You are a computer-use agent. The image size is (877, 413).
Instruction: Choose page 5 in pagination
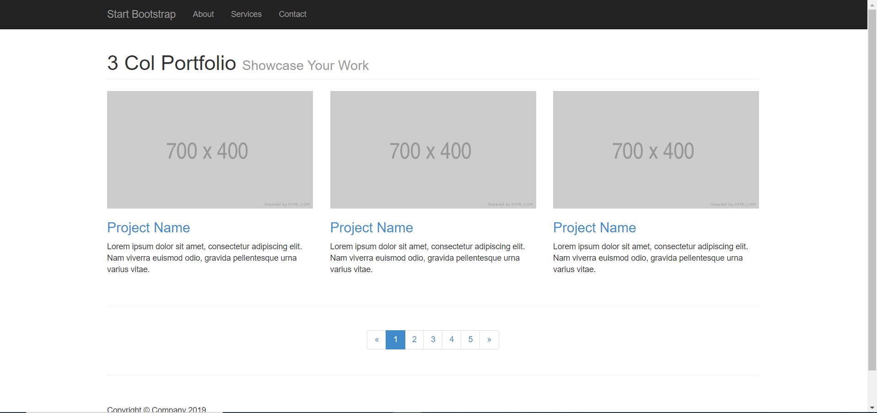pos(470,339)
